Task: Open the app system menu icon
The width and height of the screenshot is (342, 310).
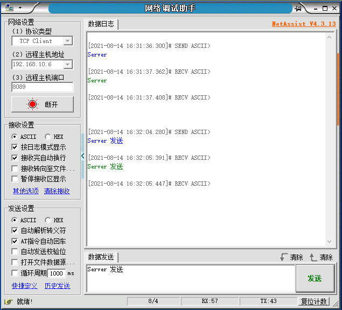Action: coord(9,8)
